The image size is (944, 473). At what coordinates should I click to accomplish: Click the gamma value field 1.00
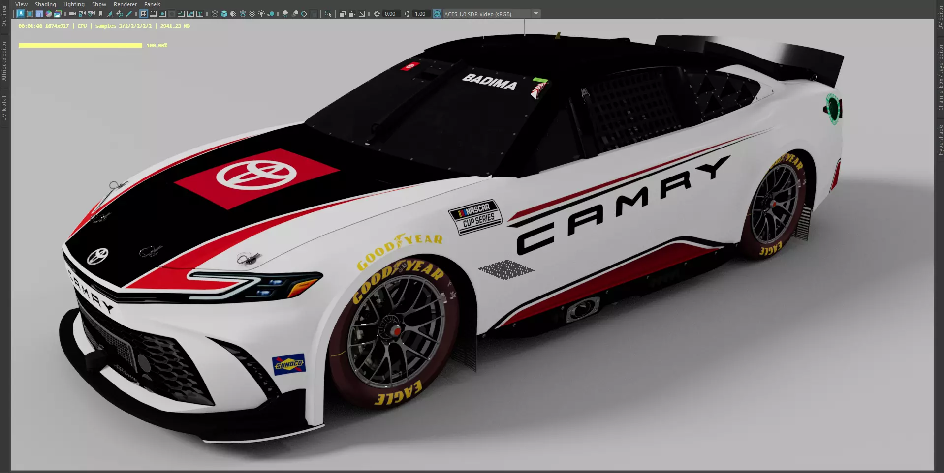[421, 14]
